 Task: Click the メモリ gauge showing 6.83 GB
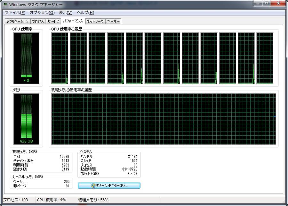[x=27, y=119]
